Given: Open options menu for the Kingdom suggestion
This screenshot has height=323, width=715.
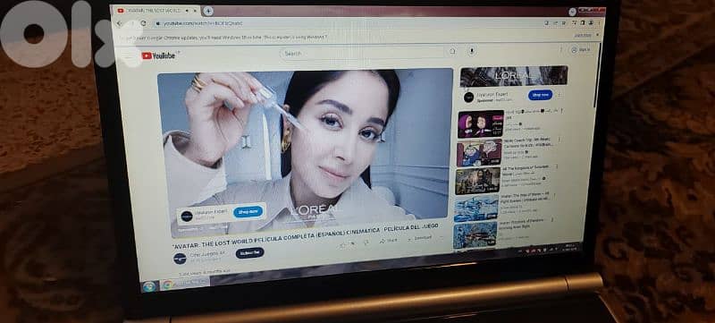Looking at the screenshot, I should pyautogui.click(x=556, y=167).
